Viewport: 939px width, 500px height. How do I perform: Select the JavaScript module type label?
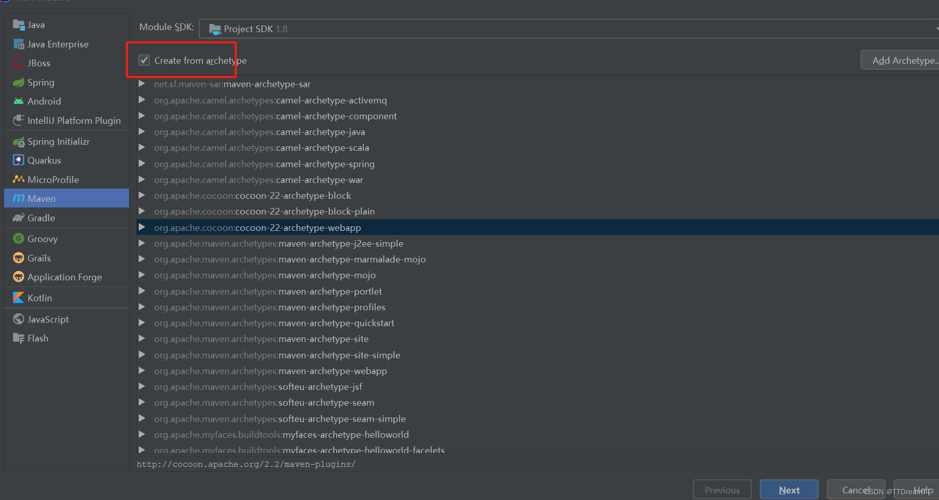[x=48, y=319]
